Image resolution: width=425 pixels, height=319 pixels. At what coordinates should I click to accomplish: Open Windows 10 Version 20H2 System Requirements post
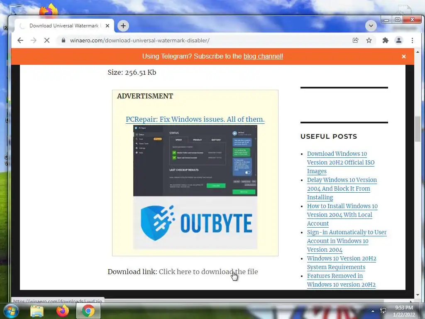tap(342, 263)
